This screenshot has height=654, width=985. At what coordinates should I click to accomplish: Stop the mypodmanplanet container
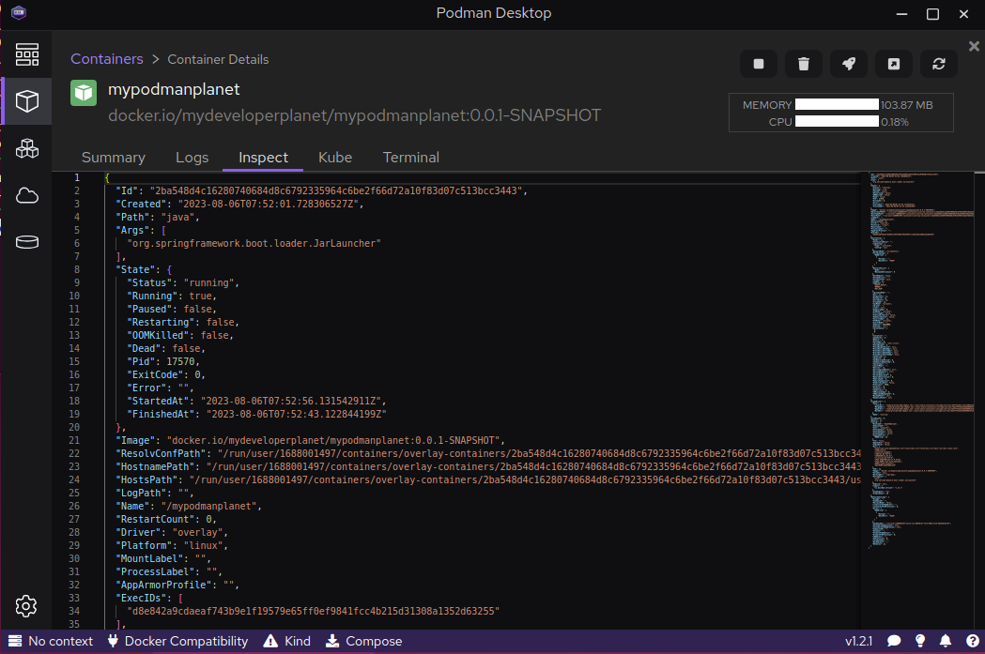click(758, 64)
